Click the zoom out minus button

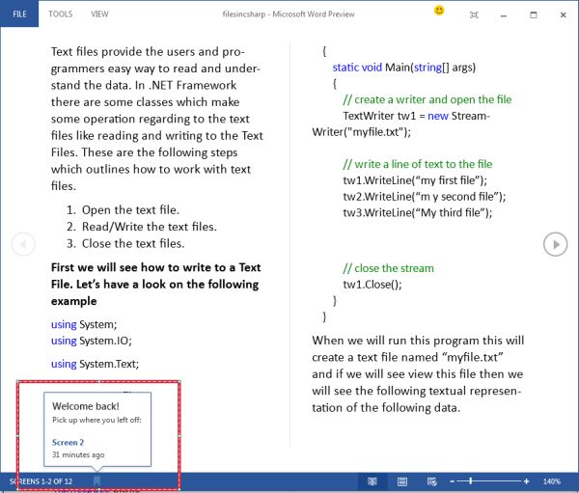coord(452,481)
